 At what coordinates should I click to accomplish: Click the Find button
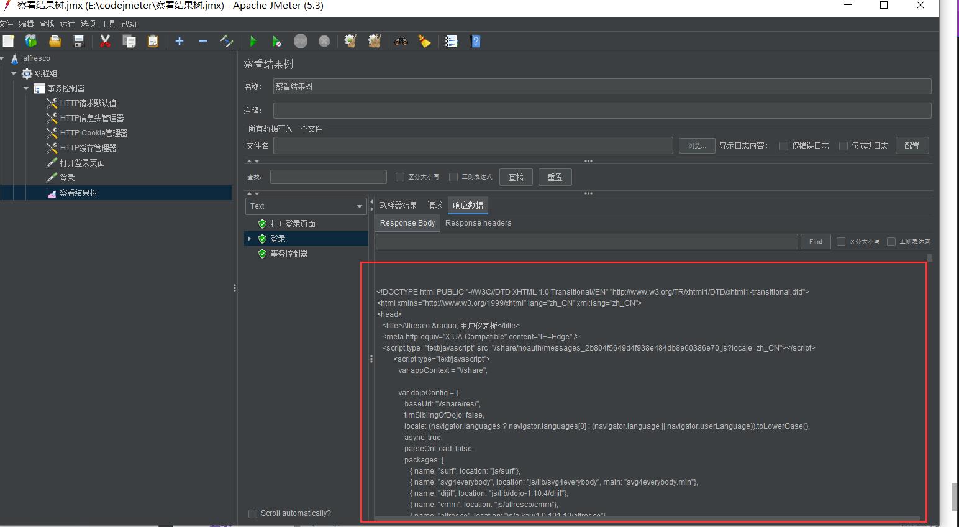coord(816,242)
